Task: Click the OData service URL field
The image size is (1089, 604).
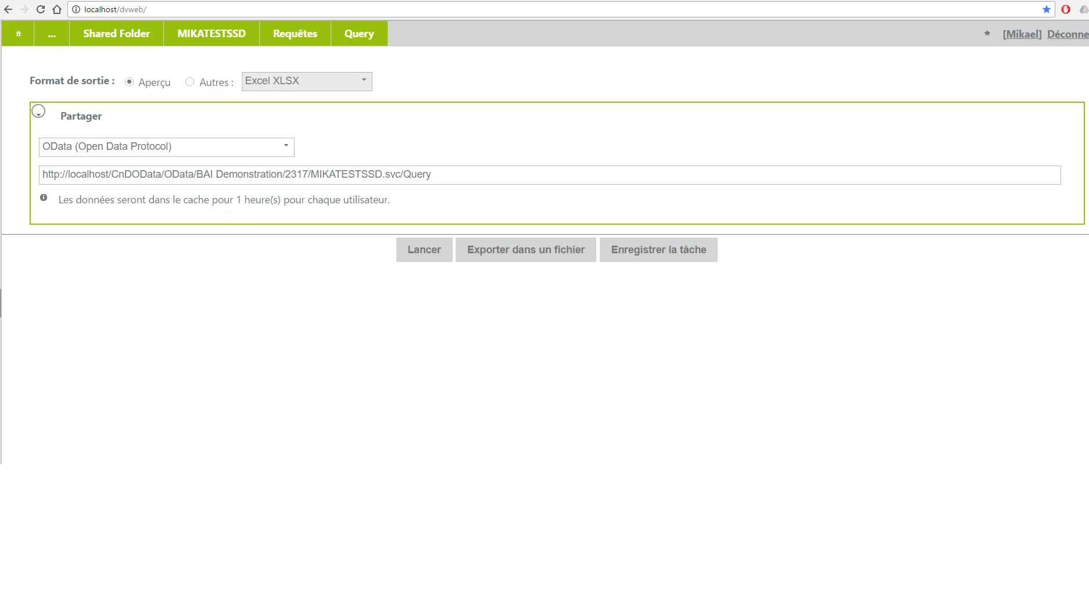Action: 550,175
